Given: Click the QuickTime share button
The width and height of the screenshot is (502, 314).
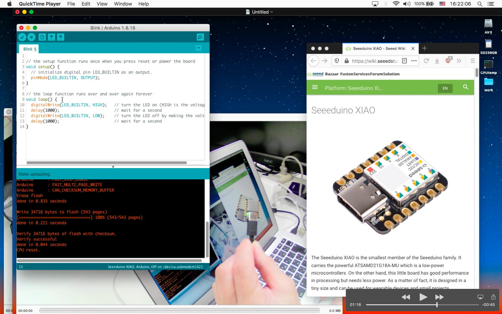Looking at the screenshot, I should [x=493, y=297].
